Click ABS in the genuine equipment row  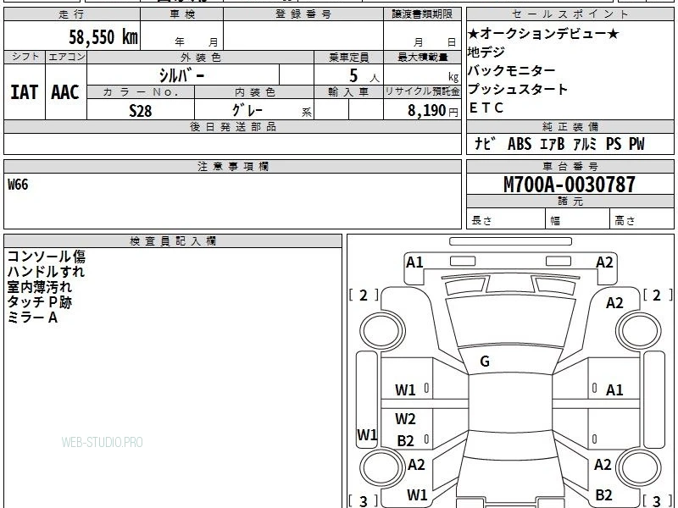pos(520,143)
